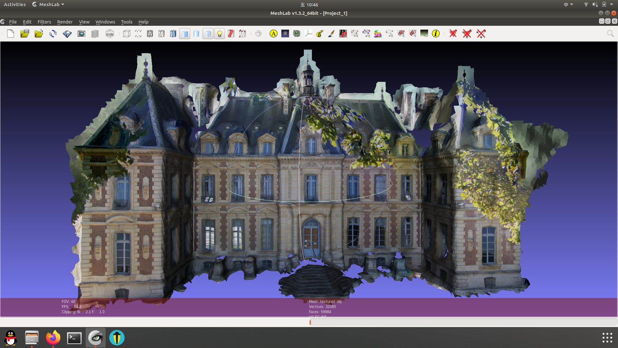Create a new empty project

[x=11, y=34]
